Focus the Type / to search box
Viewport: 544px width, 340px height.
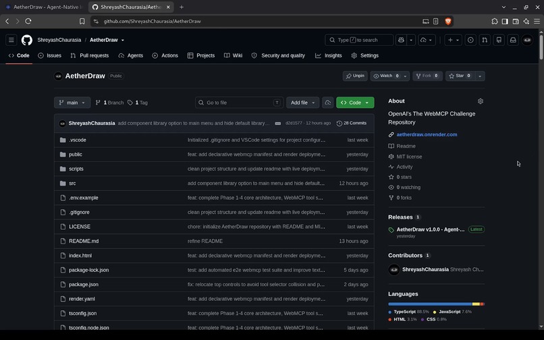[x=359, y=40]
